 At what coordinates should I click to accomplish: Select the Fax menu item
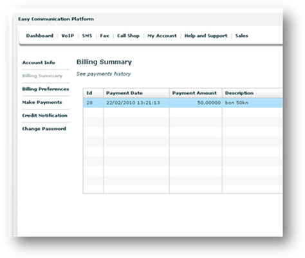(104, 36)
